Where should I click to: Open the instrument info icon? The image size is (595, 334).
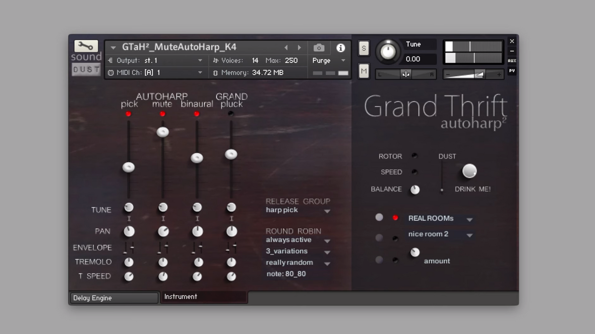(341, 48)
